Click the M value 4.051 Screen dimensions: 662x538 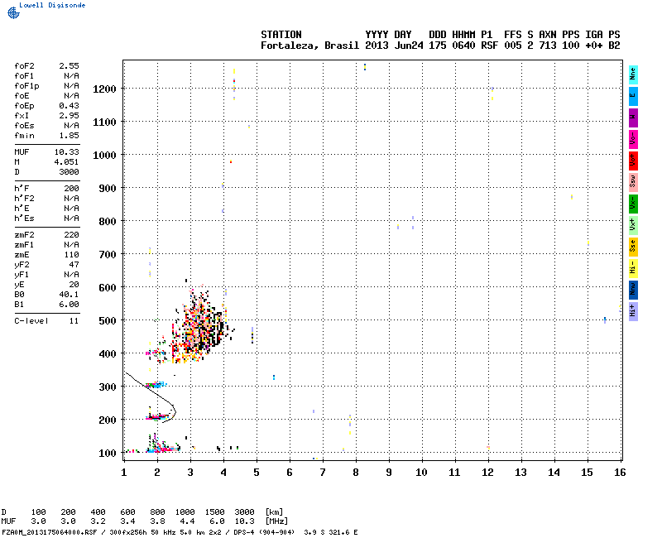pyautogui.click(x=67, y=162)
